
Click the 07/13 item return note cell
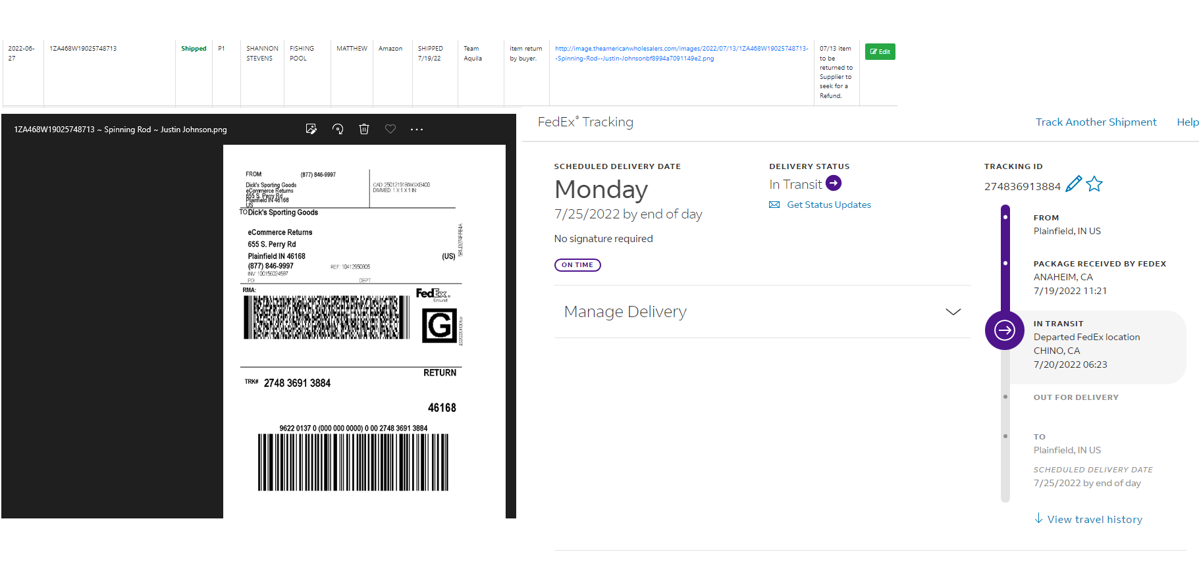coord(836,72)
